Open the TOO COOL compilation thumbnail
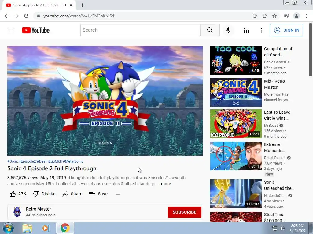Viewport: 313px width, 234px height. tap(236, 60)
